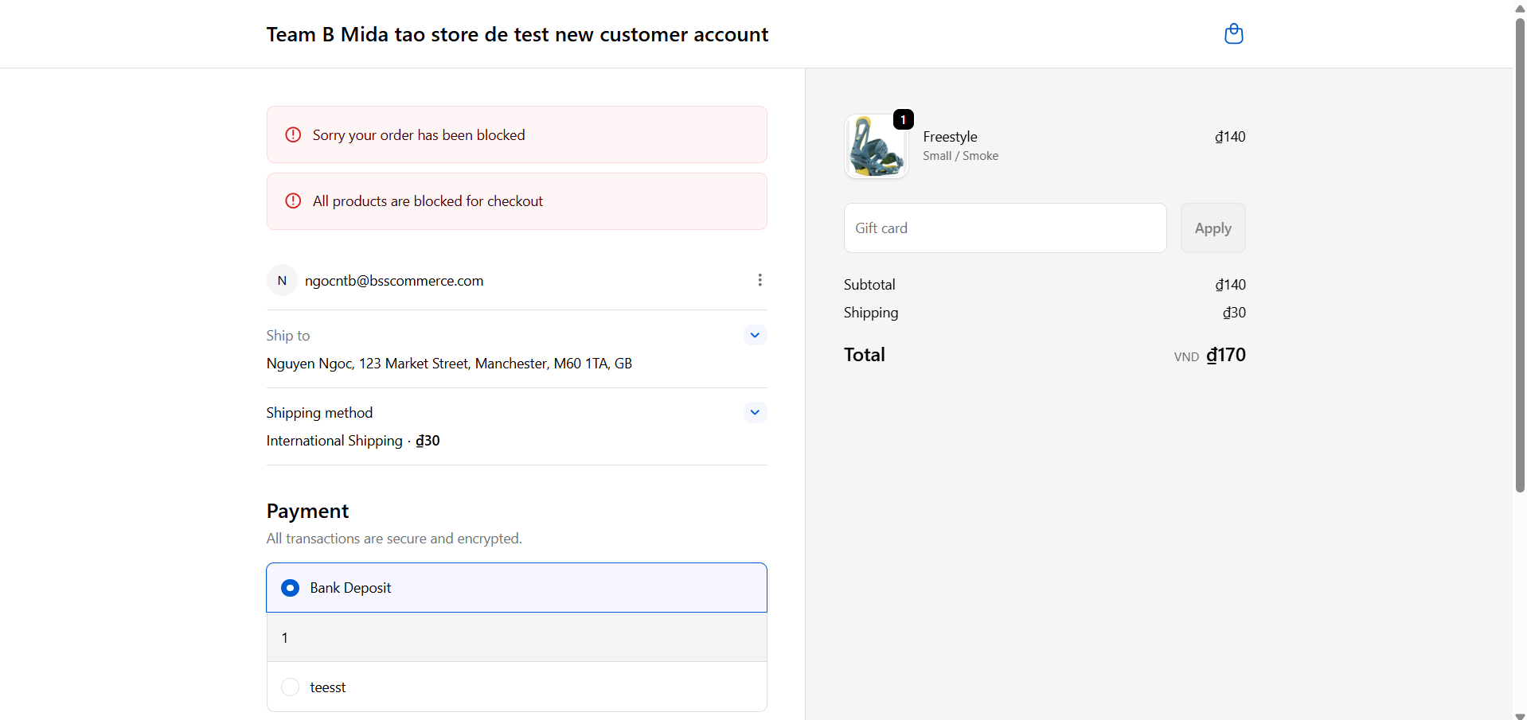
Task: Click the alert icon beside blocked order message
Action: coord(292,134)
